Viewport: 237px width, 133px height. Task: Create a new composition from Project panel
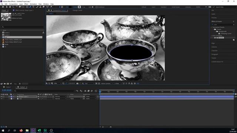tap(8, 84)
